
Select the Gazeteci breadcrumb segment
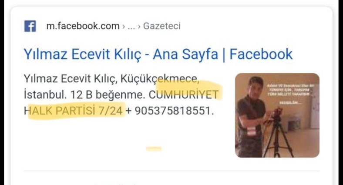[x=162, y=26]
